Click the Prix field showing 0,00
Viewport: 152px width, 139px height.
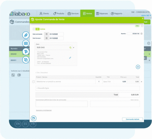tap(120, 82)
